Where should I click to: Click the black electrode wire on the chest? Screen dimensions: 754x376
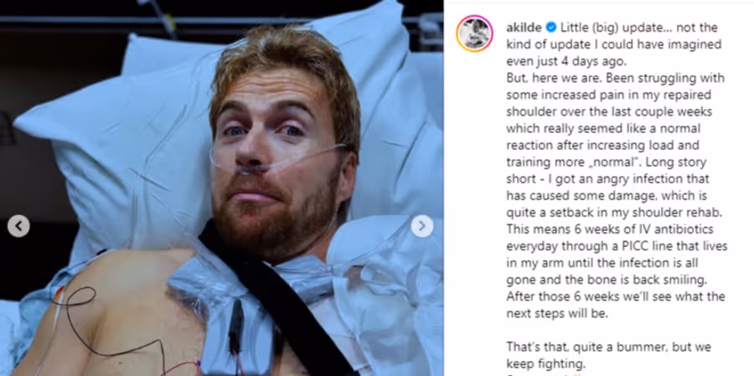tap(111, 327)
